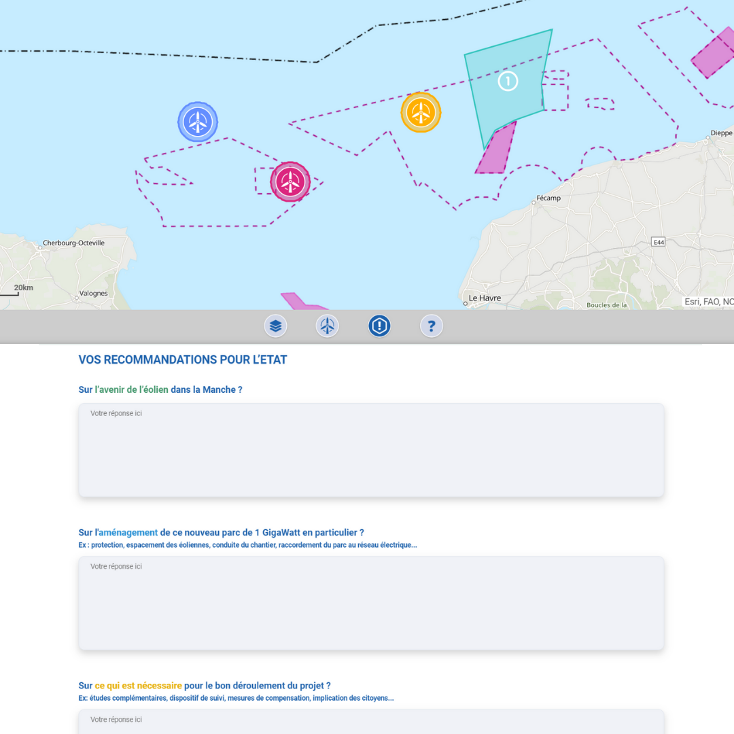Click the Dieppe town label
The width and height of the screenshot is (734, 734).
(721, 133)
